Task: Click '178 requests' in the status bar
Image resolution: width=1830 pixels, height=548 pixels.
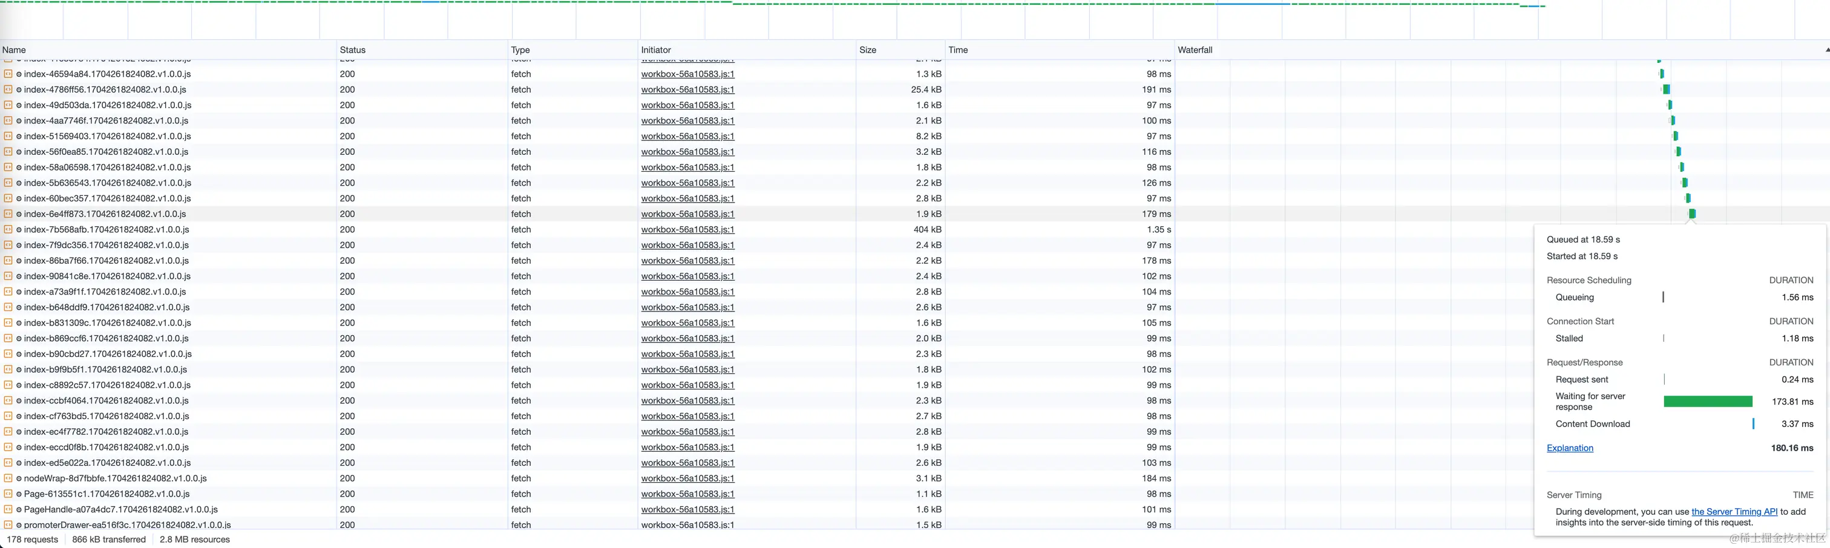Action: 33,540
